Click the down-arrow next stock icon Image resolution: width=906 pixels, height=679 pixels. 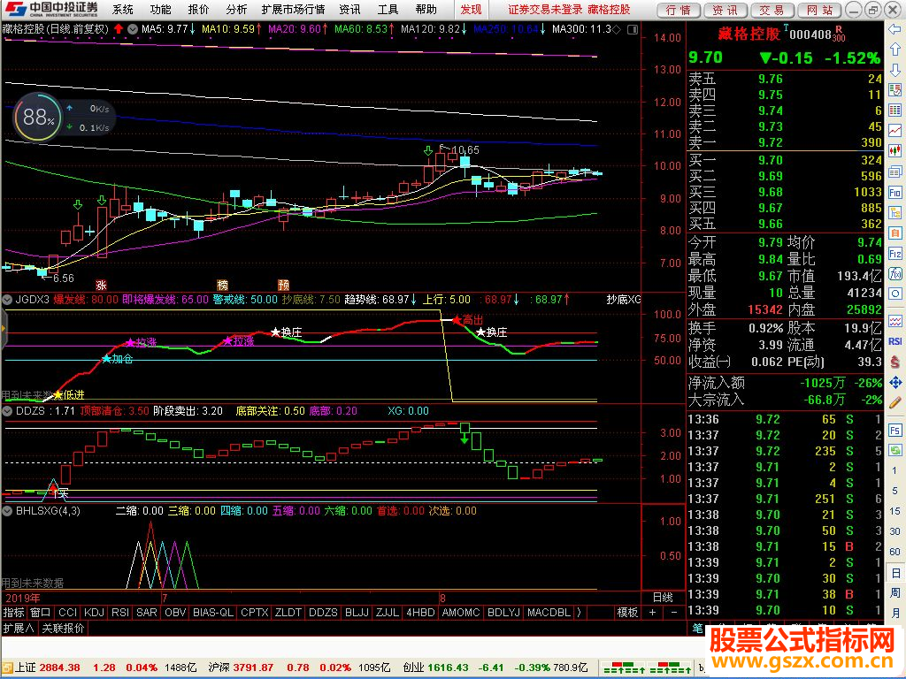pyautogui.click(x=895, y=70)
